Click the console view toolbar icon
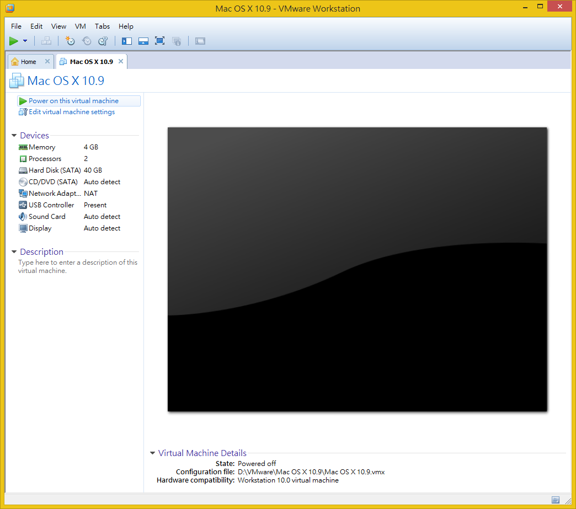Viewport: 576px width, 509px height. [x=200, y=41]
